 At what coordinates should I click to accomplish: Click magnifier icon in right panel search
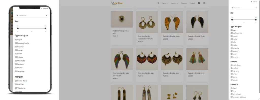(x=232, y=8)
